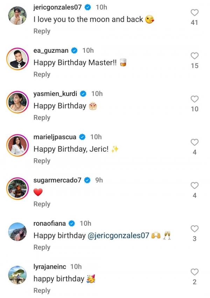Open the @jericgonzales07 mention link

pos(118,236)
